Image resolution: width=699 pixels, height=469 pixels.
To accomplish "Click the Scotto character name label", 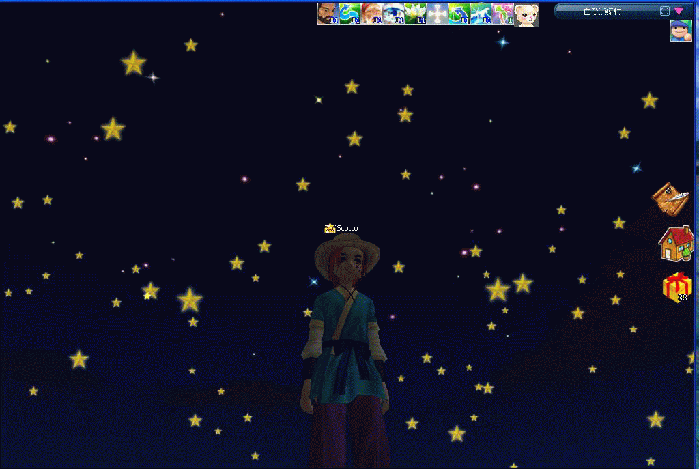I will coord(347,228).
